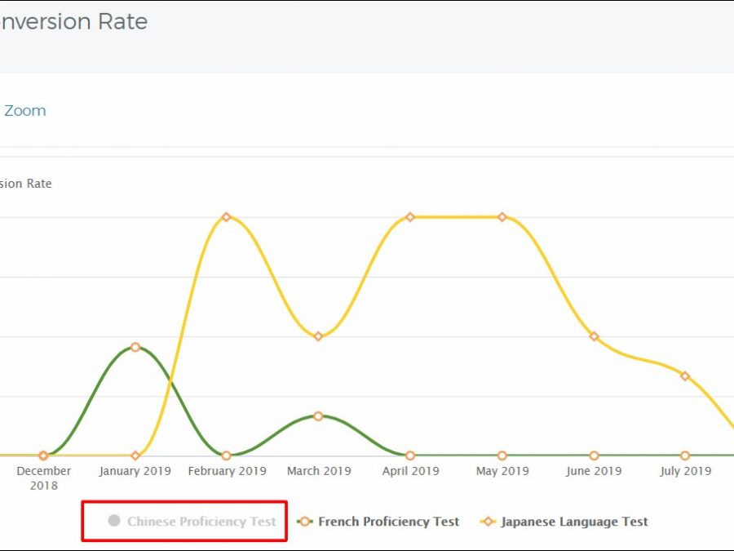This screenshot has height=551, width=734.
Task: Click gray circle icon beside Chinese Proficiency Test
Action: click(114, 521)
